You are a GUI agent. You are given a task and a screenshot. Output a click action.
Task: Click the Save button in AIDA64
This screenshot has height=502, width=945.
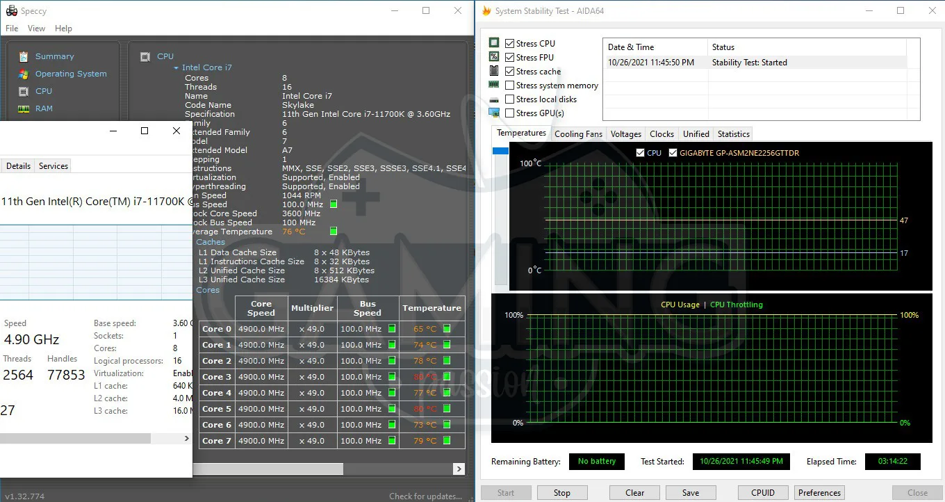coord(691,493)
